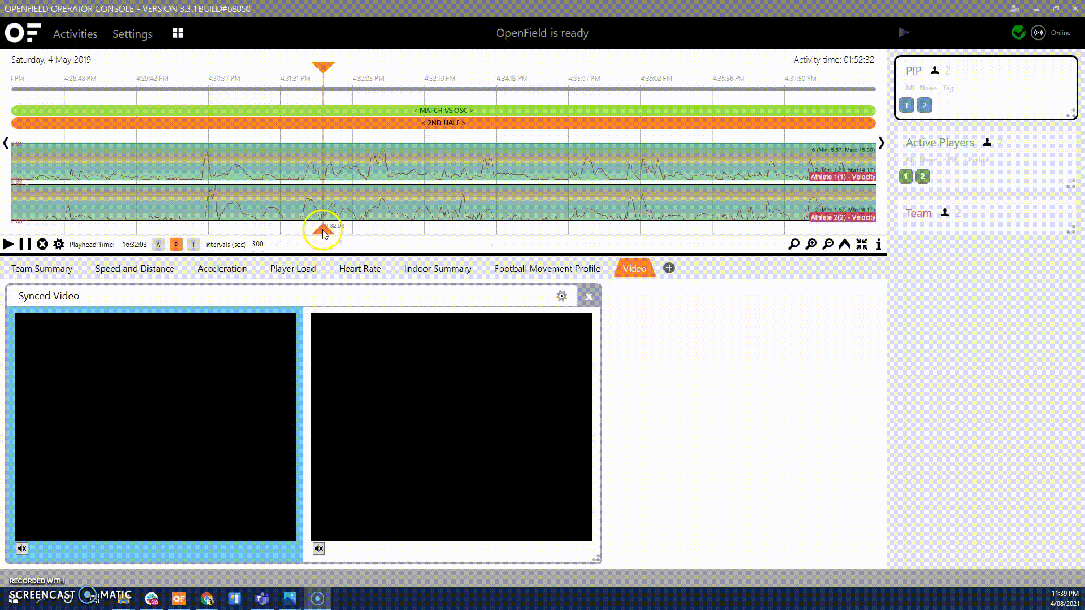Unmute the left synced video
The image size is (1085, 610).
22,548
